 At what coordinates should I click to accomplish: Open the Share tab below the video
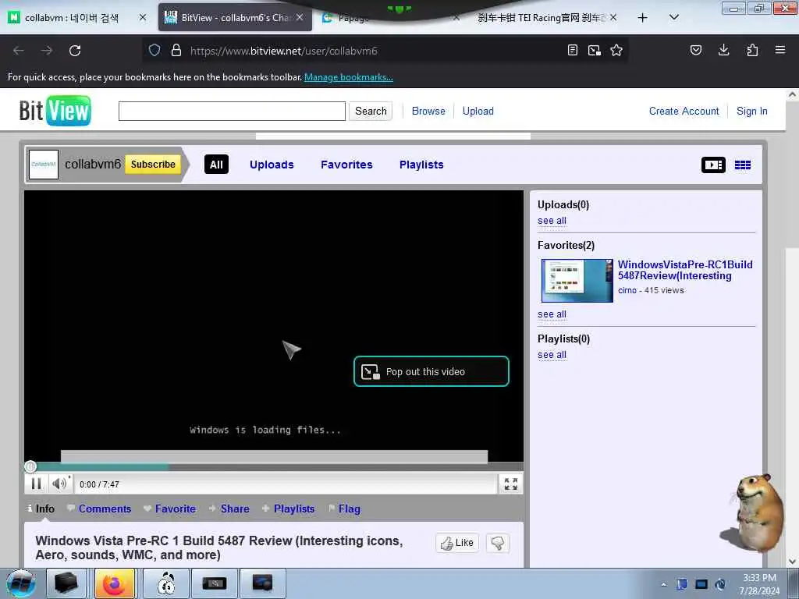[229, 509]
